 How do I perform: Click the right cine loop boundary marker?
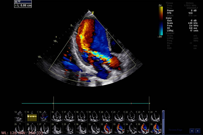click(x=149, y=103)
